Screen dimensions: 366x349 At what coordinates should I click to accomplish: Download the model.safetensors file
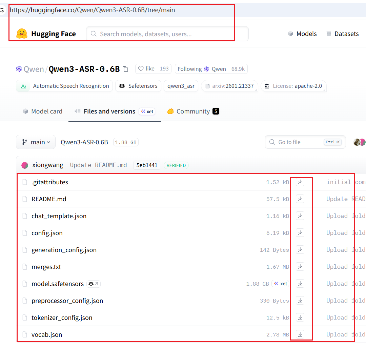(300, 284)
